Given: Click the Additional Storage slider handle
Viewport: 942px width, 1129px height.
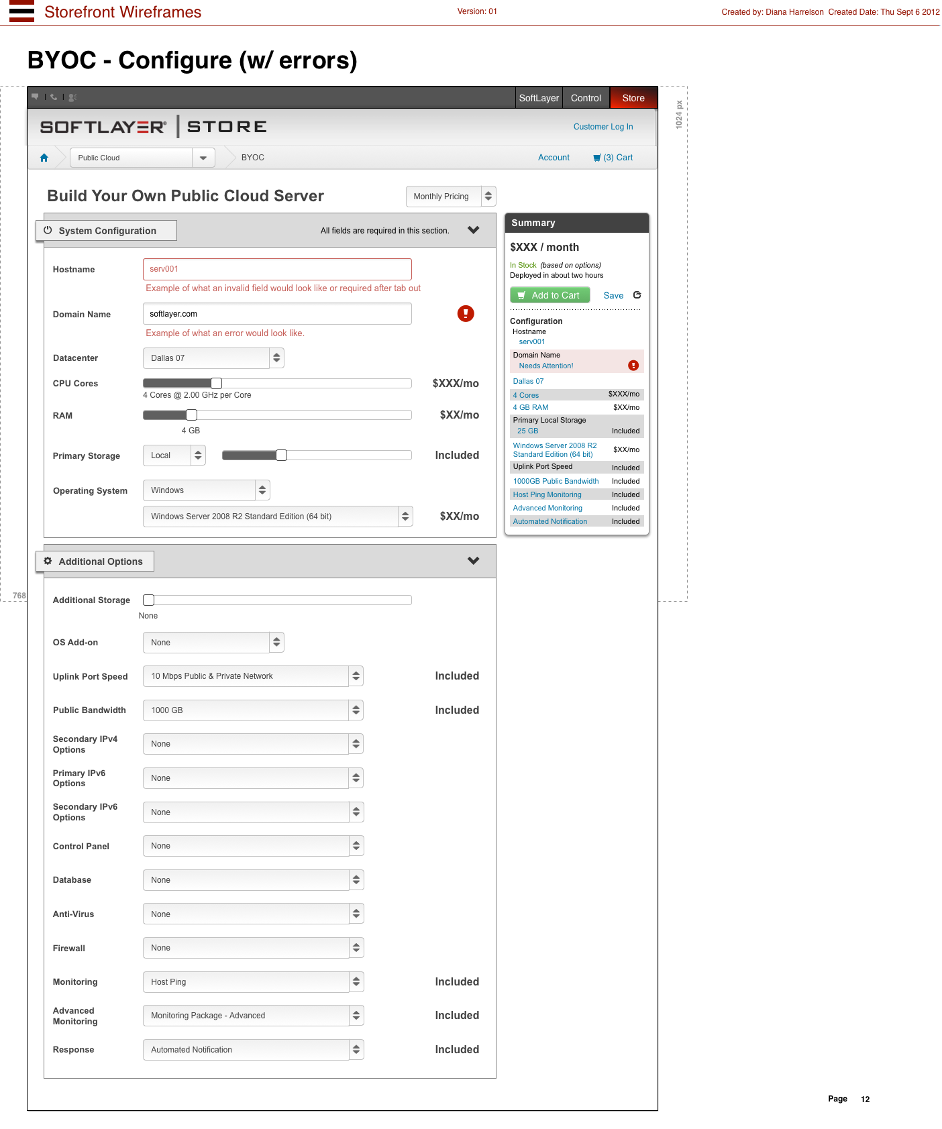Looking at the screenshot, I should pos(149,600).
